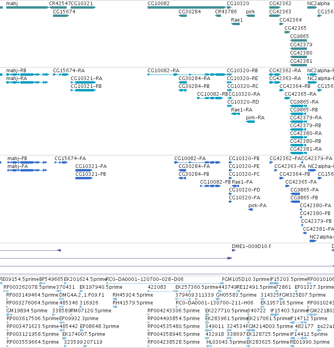Click the CG10321-RB transcript
Image resolution: width=334 pixels, height=348 pixels.
[x=83, y=90]
